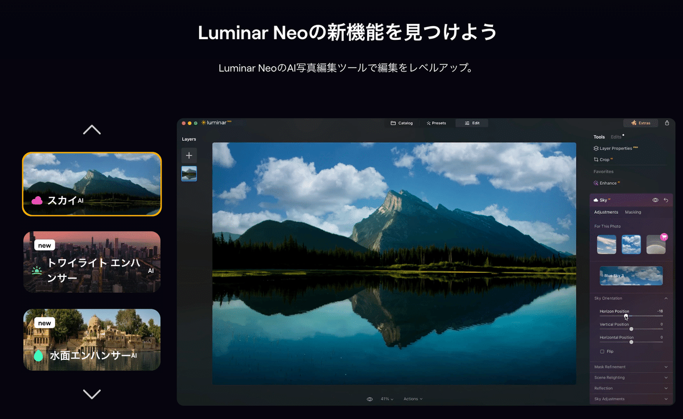683x419 pixels.
Task: Click the Sky cloud icon
Action: click(596, 200)
